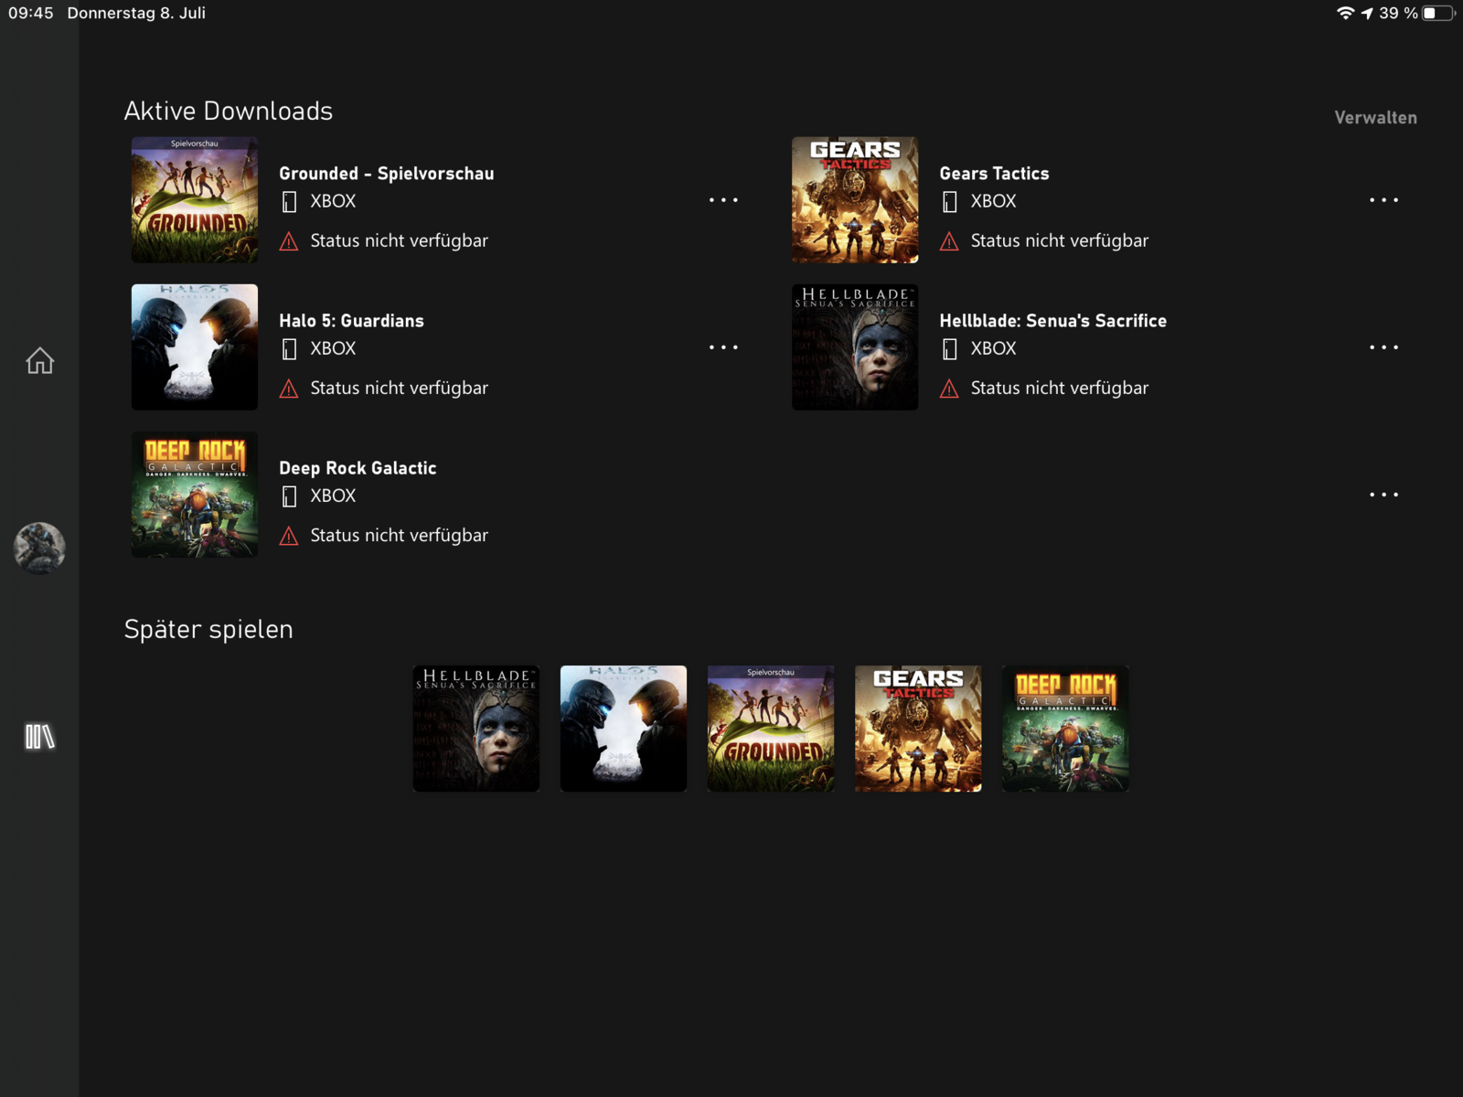
Task: Tap warning icon under Deep Rock Galactic
Action: [289, 536]
